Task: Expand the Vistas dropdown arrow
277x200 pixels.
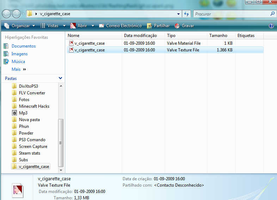Action: [x=64, y=26]
